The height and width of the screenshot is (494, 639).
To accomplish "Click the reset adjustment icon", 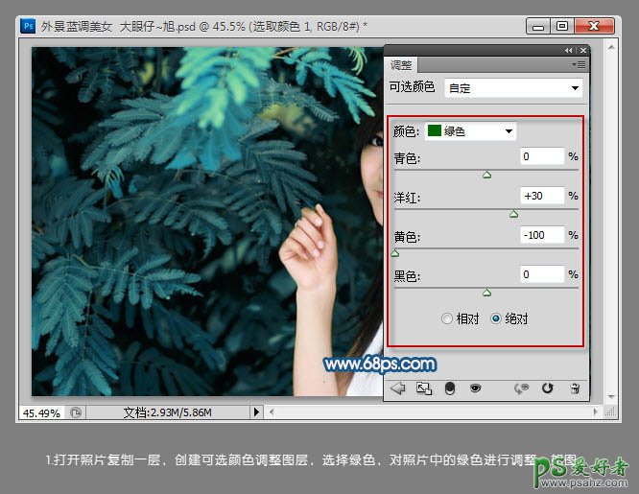I will coord(548,388).
